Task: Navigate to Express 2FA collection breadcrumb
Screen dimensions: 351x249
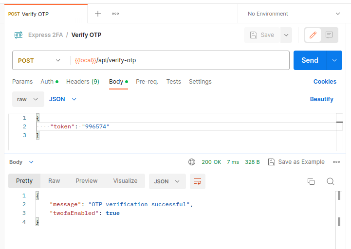Action: tap(45, 35)
